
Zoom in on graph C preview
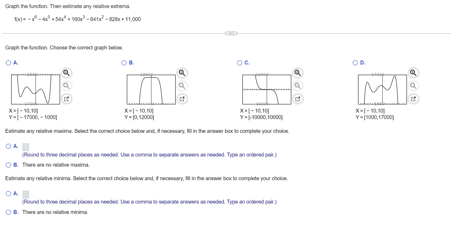pos(298,73)
